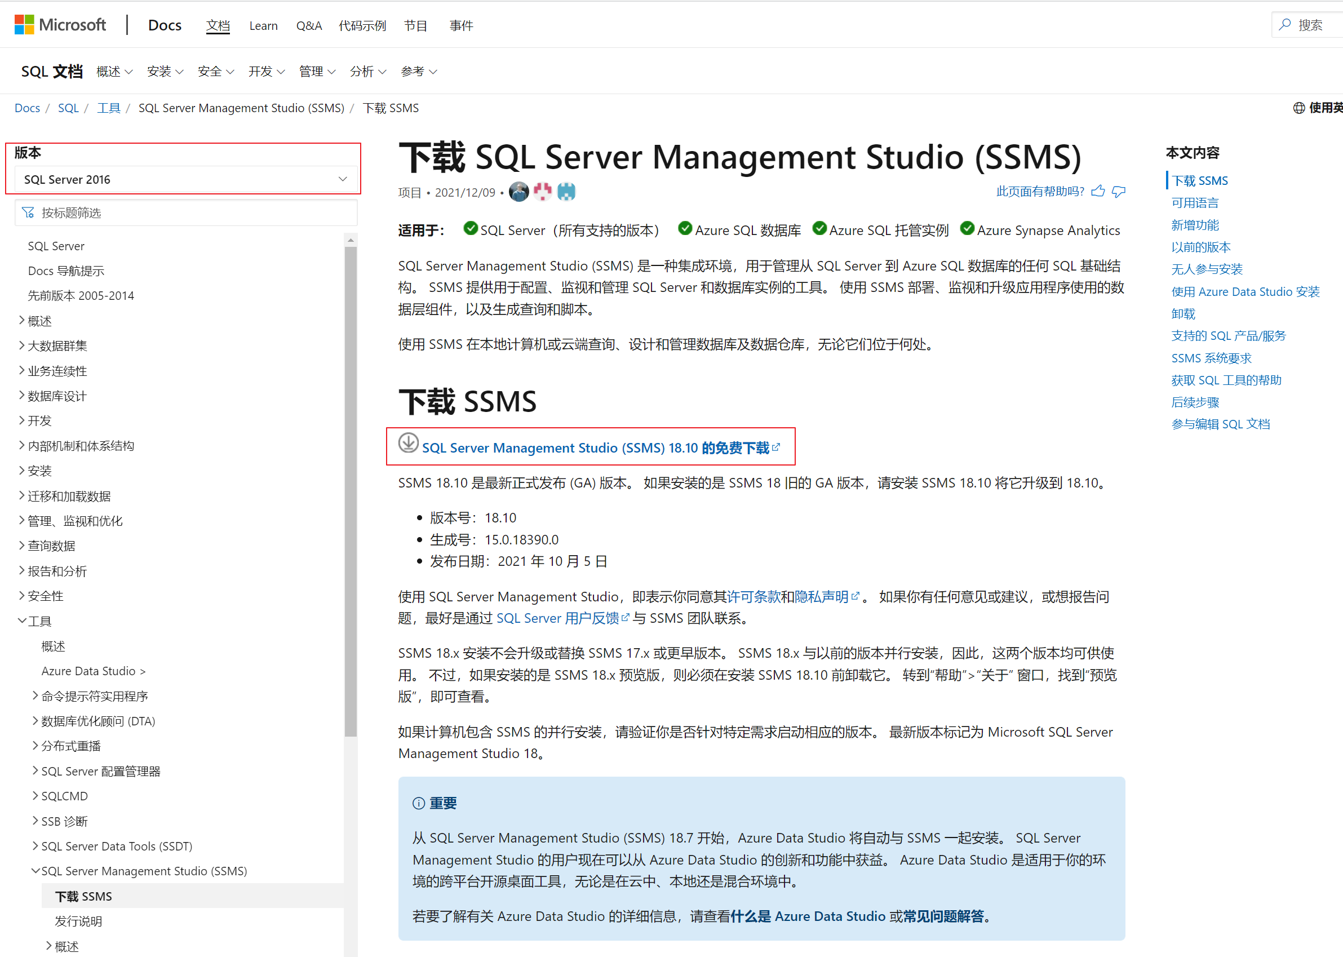Click the 搜索 search box
1343x957 pixels.
click(x=1308, y=25)
